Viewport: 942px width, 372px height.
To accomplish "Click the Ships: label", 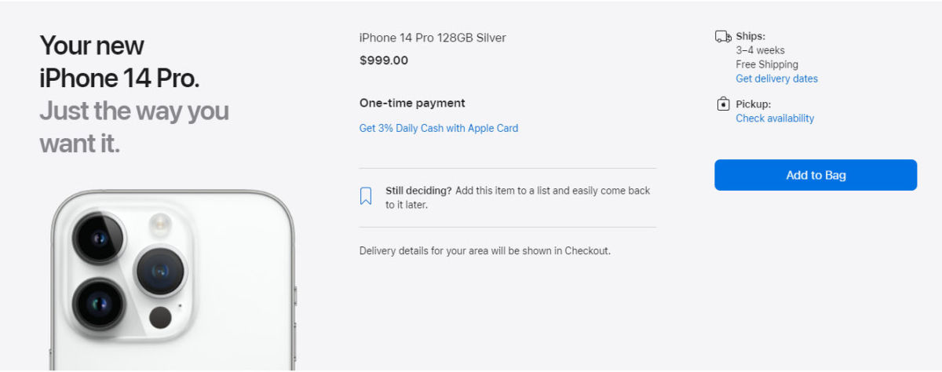I will click(x=750, y=36).
